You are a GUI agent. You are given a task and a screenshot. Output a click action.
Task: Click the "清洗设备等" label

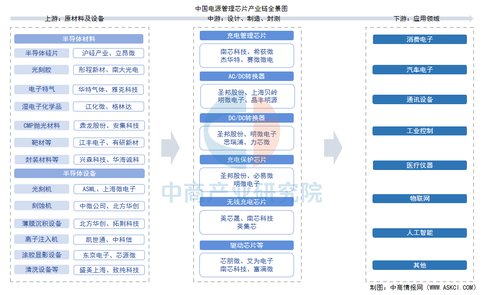42,269
